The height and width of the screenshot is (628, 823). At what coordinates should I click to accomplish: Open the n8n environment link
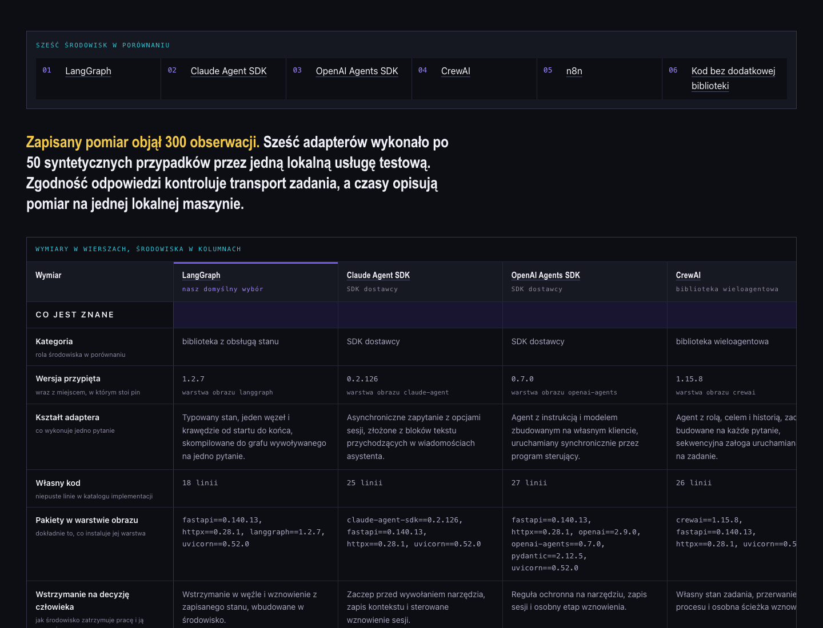coord(574,71)
